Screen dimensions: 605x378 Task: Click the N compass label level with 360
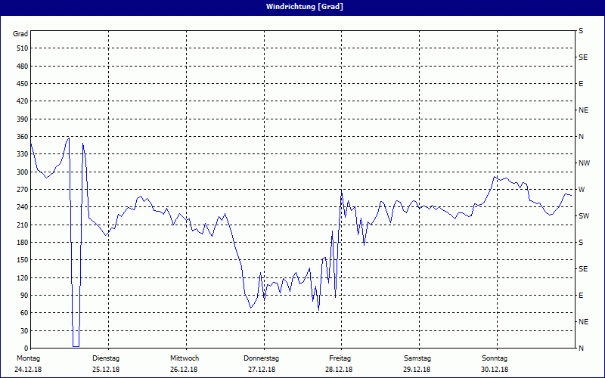click(581, 137)
